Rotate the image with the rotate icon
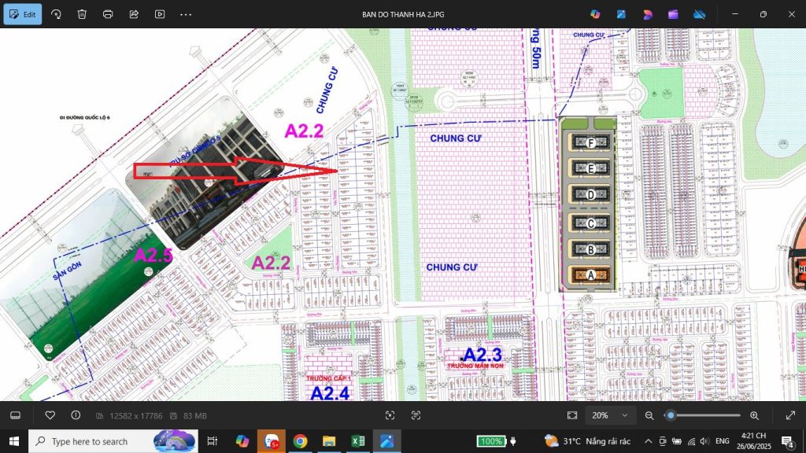Image resolution: width=806 pixels, height=453 pixels. [56, 14]
